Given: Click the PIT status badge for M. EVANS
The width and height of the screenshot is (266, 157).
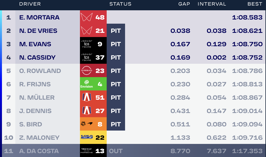Looking at the screenshot, I should pos(116,44).
